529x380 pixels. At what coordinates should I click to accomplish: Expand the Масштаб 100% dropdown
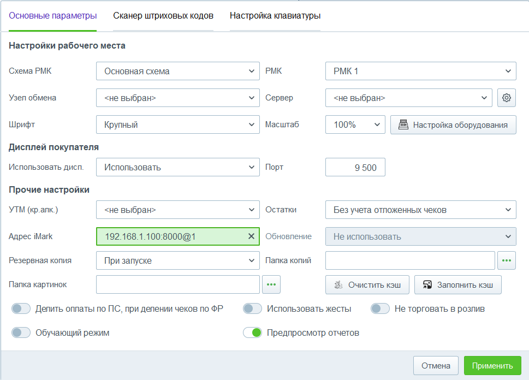(x=355, y=124)
